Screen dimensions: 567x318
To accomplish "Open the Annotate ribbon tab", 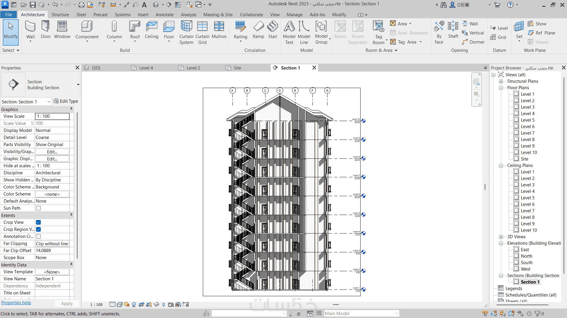I will click(164, 15).
